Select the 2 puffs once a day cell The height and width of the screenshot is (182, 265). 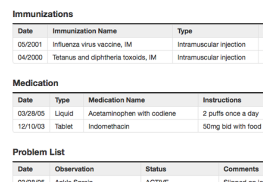click(231, 114)
